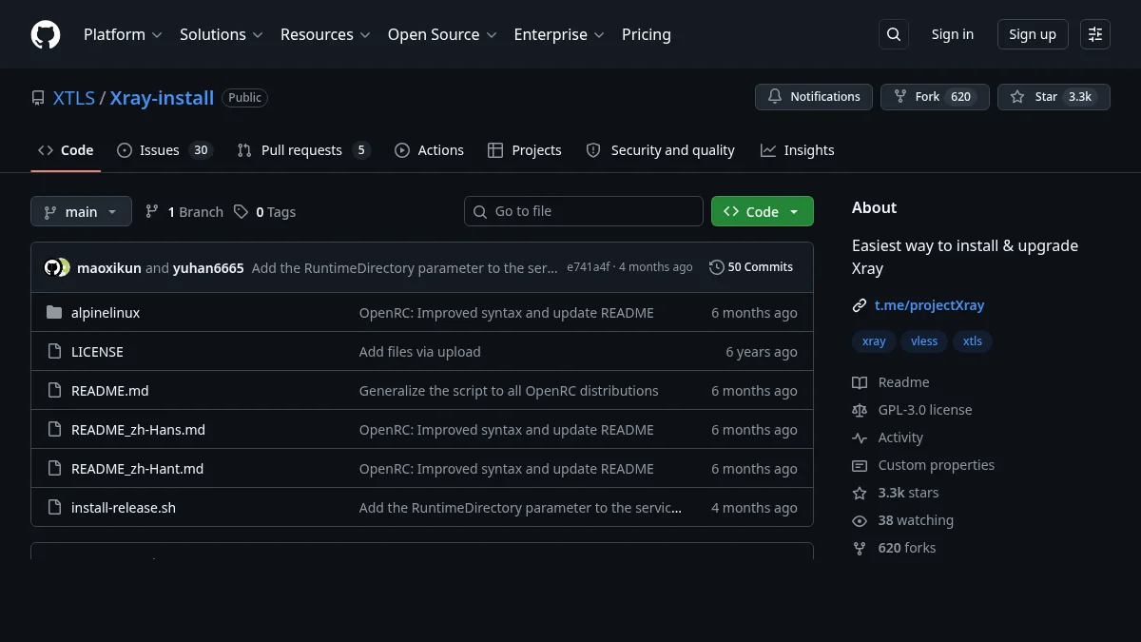
Task: Open the 0 Tags link
Action: coord(265,211)
